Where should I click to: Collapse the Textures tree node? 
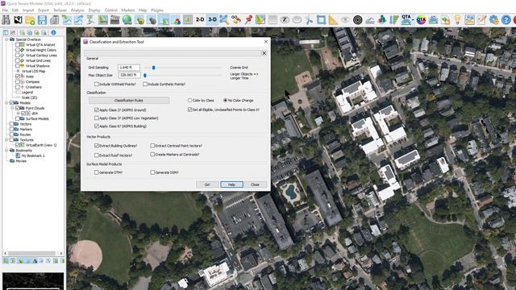(x=6, y=139)
